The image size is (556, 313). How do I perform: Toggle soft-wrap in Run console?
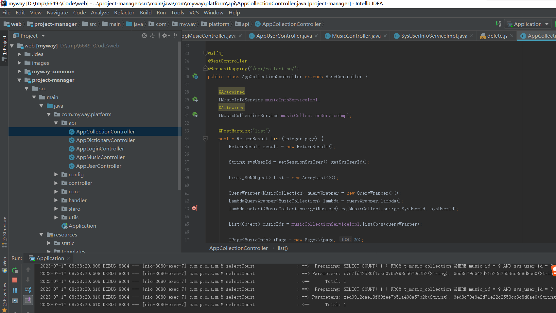pos(28,290)
